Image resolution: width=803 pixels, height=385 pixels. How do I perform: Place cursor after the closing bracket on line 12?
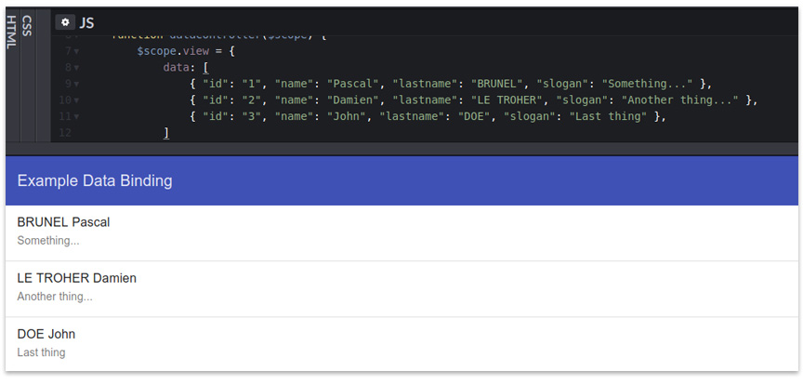169,134
